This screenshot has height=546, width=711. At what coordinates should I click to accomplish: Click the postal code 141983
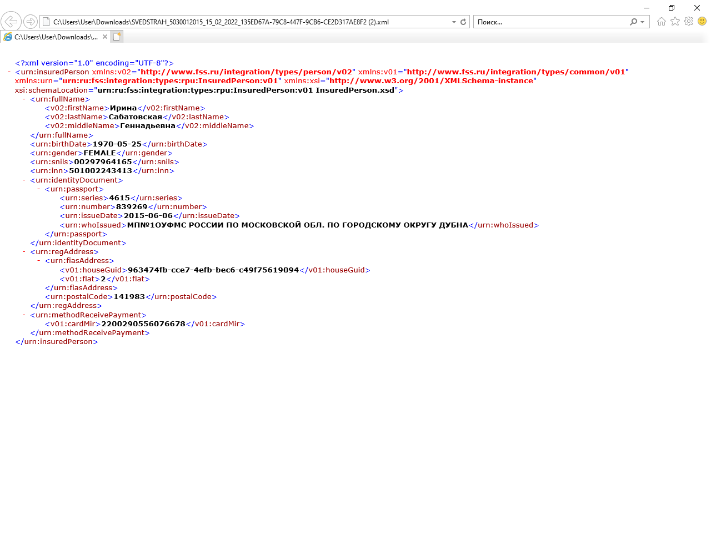coord(129,297)
